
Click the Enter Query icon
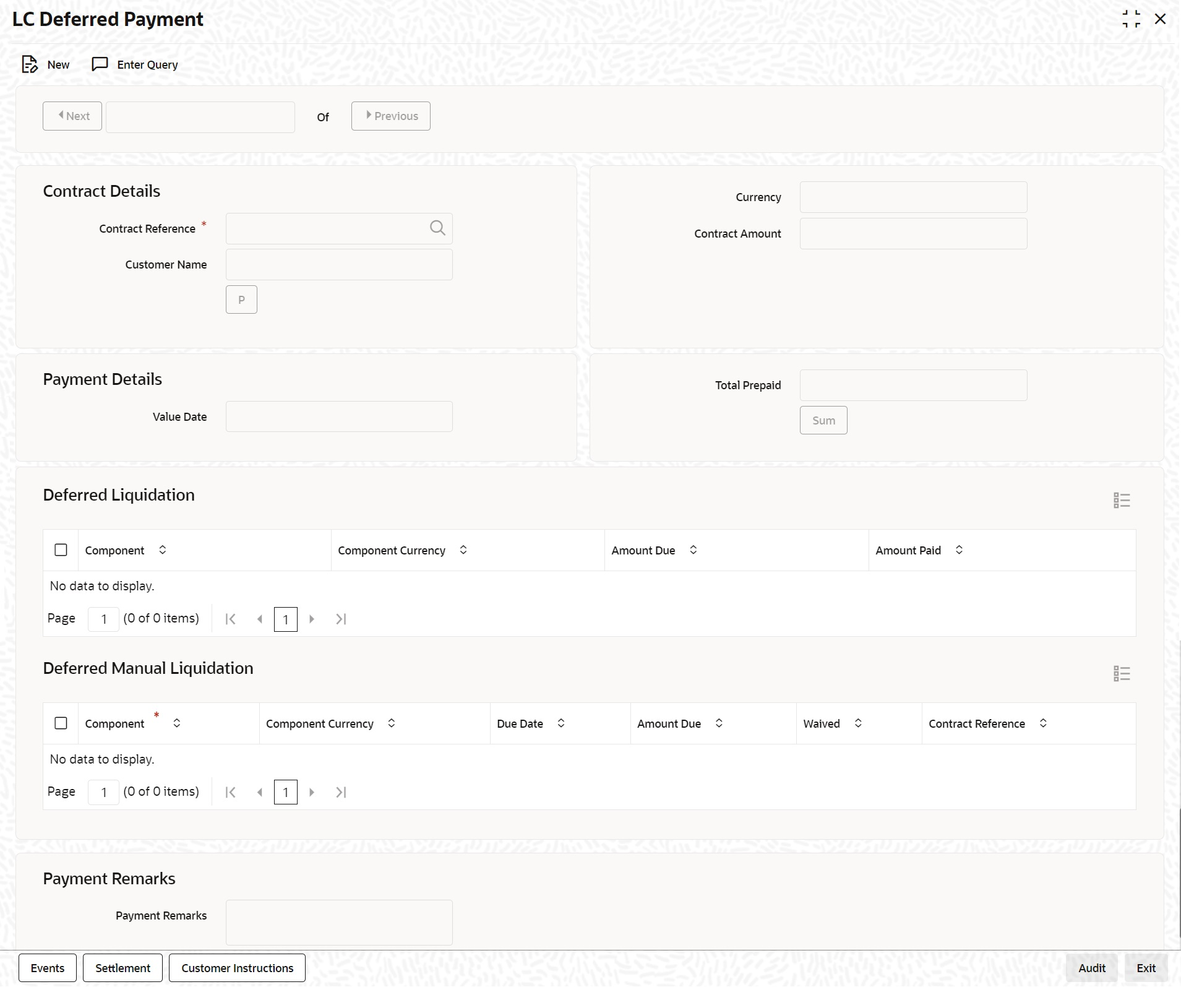(100, 64)
